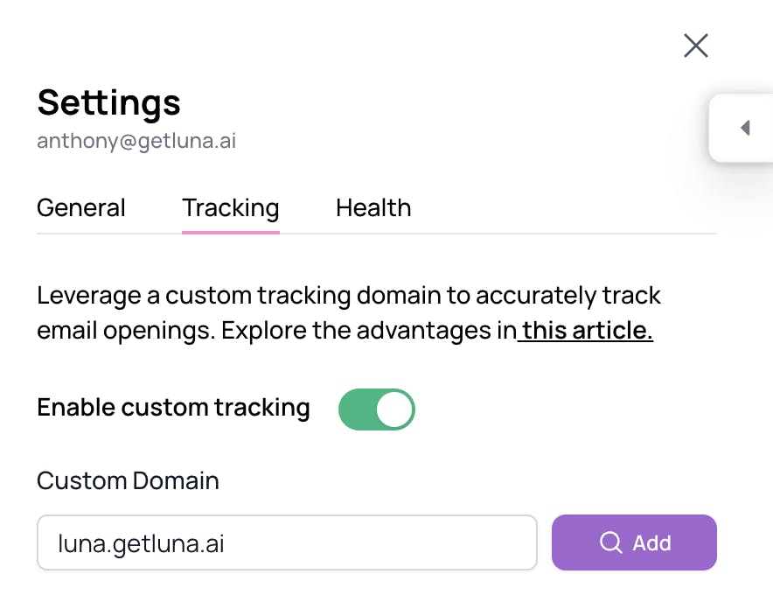The width and height of the screenshot is (773, 595).
Task: Click the white knob of the tracking switch
Action: pos(395,409)
